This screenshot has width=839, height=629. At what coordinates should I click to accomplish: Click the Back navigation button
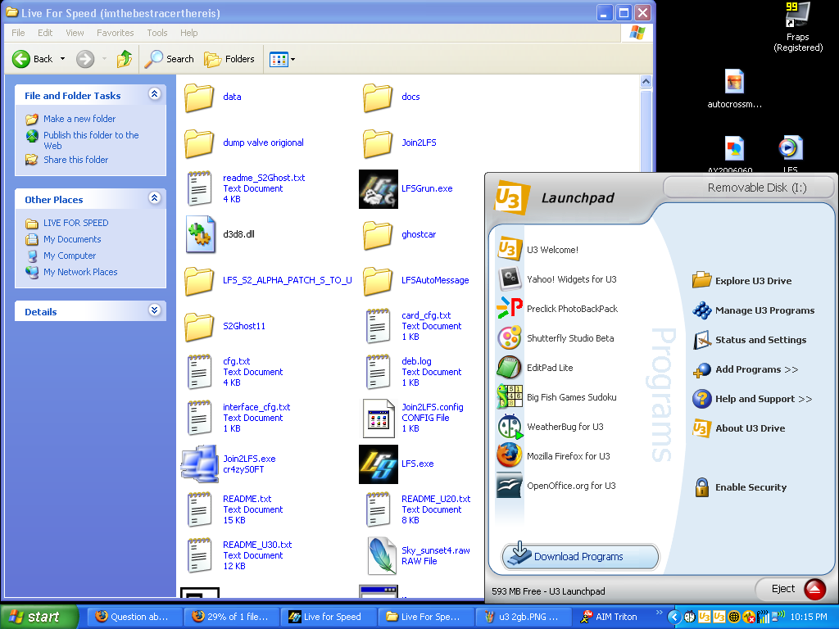point(33,58)
